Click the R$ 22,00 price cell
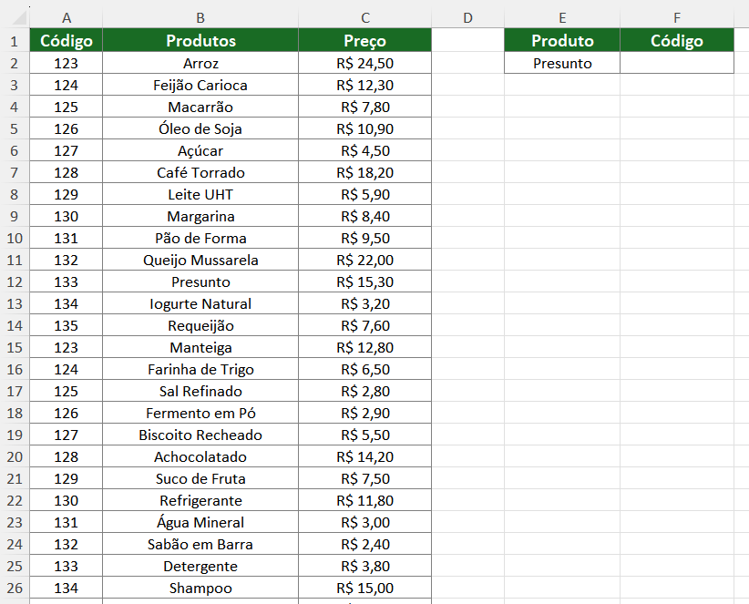The width and height of the screenshot is (749, 604). 364,261
